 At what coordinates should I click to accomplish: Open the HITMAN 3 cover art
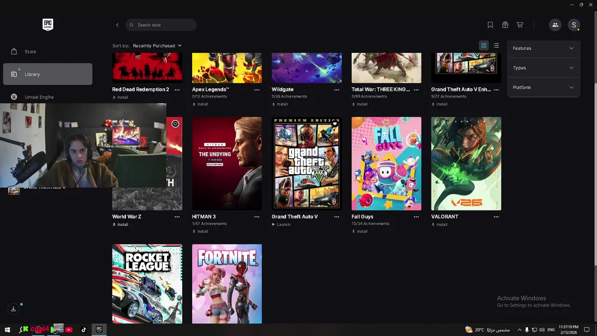point(227,163)
